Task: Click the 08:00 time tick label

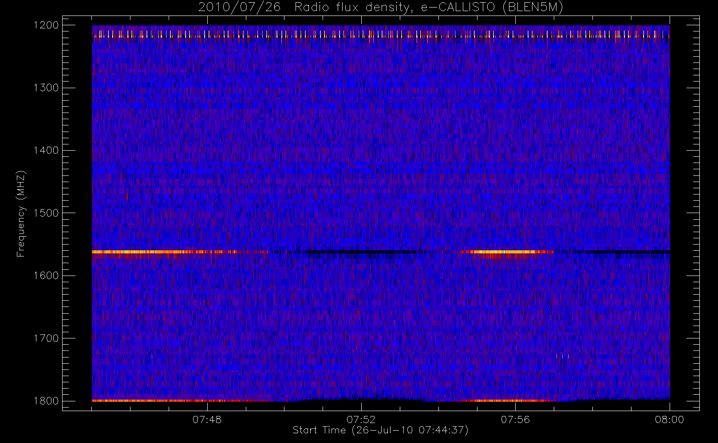Action: coord(669,419)
